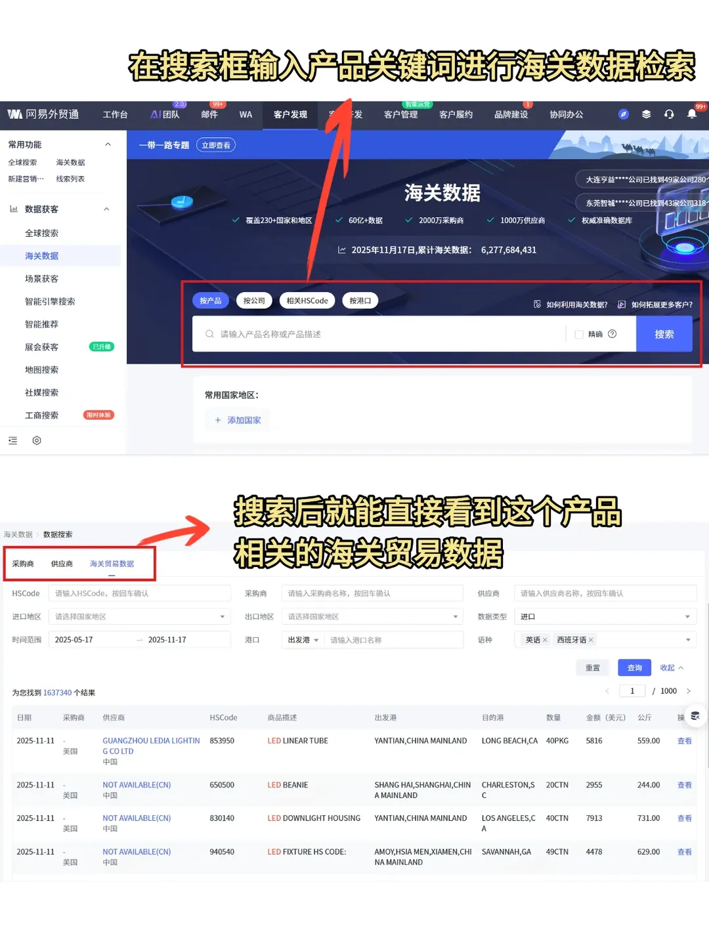
Task: Collapse the 常用功能 section
Action: click(107, 144)
